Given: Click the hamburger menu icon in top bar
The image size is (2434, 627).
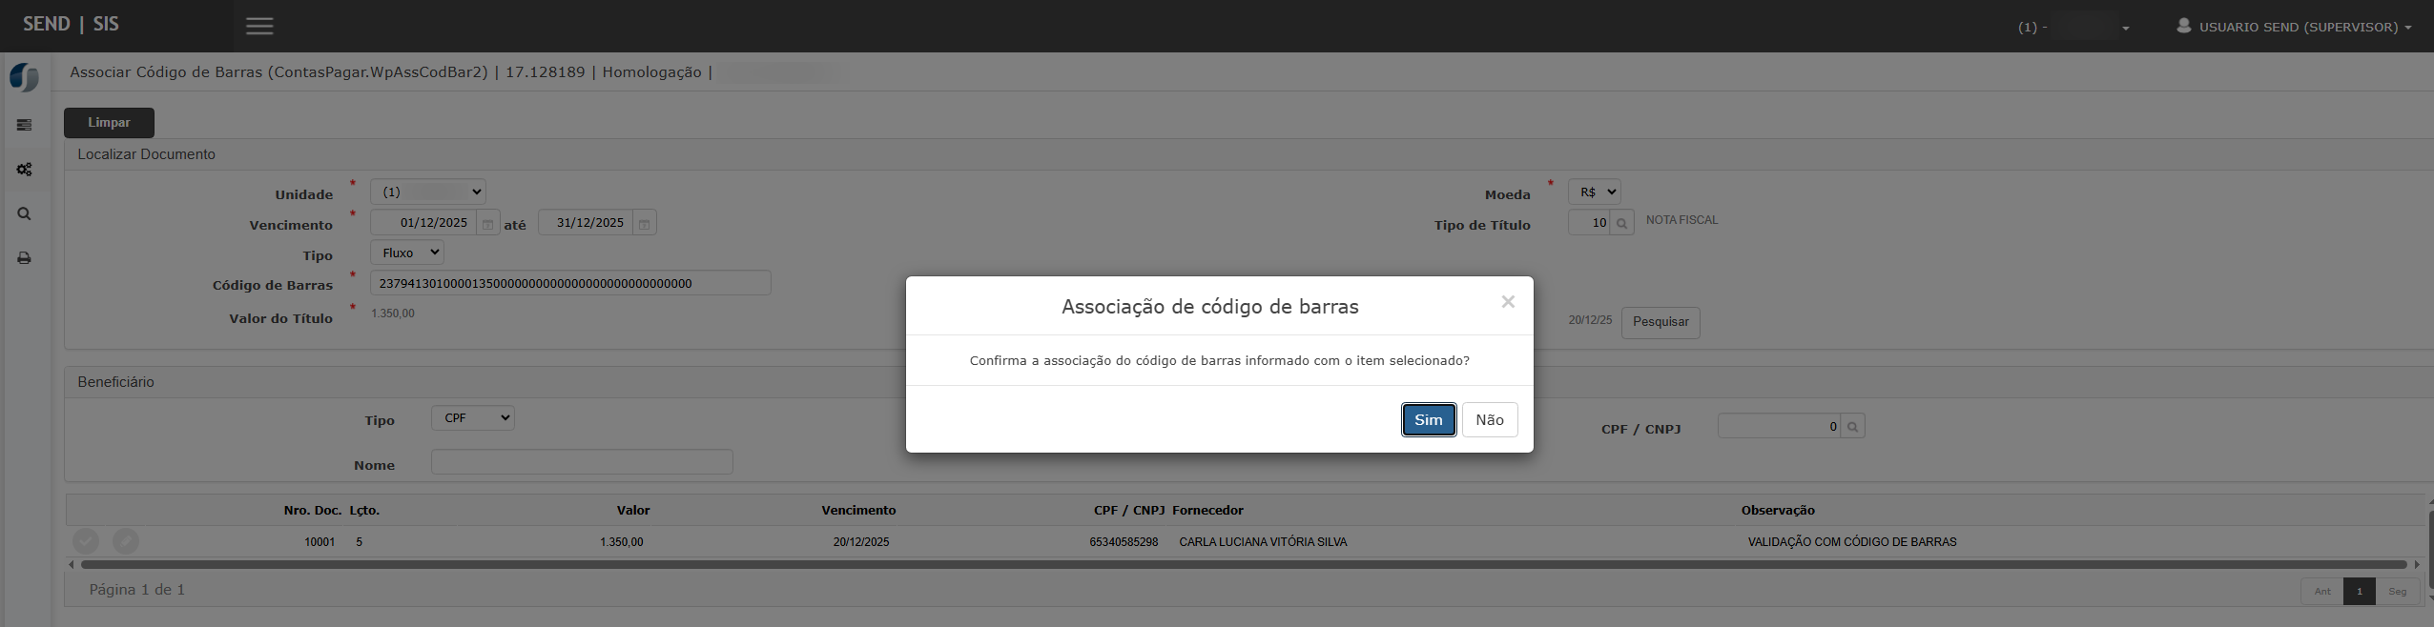Looking at the screenshot, I should click(x=259, y=27).
